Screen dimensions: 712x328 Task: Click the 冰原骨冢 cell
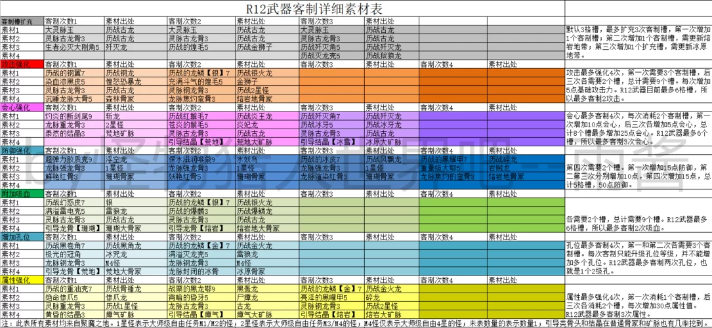[266, 272]
